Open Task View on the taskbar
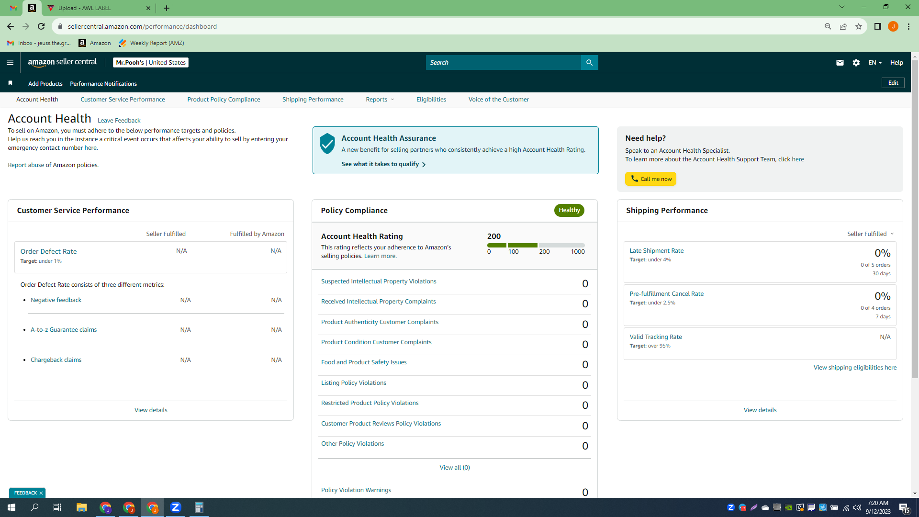 click(x=57, y=507)
